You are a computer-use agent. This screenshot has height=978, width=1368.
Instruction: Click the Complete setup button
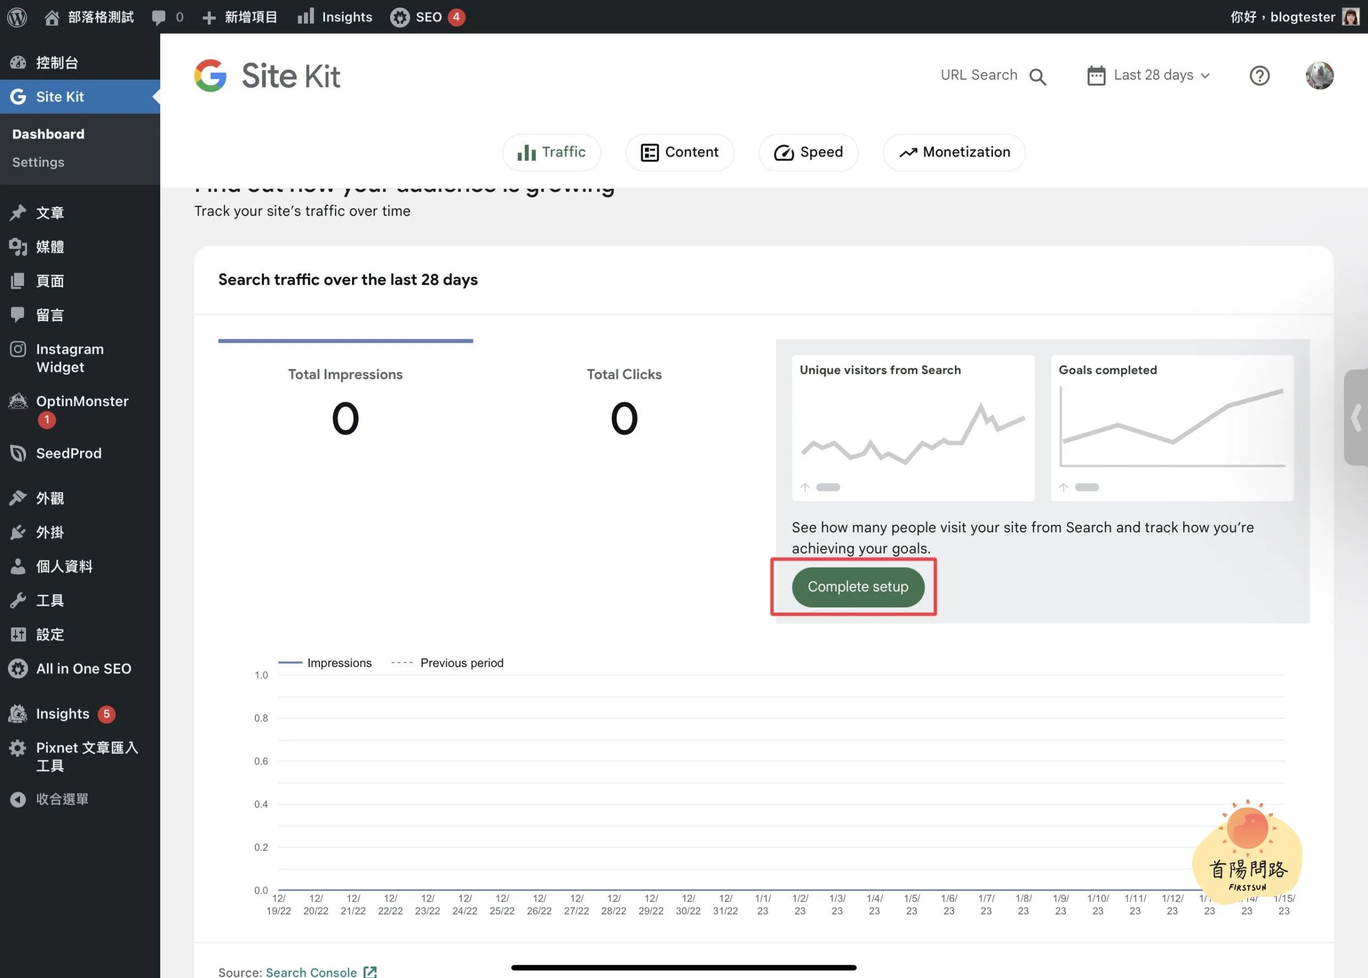click(x=858, y=587)
